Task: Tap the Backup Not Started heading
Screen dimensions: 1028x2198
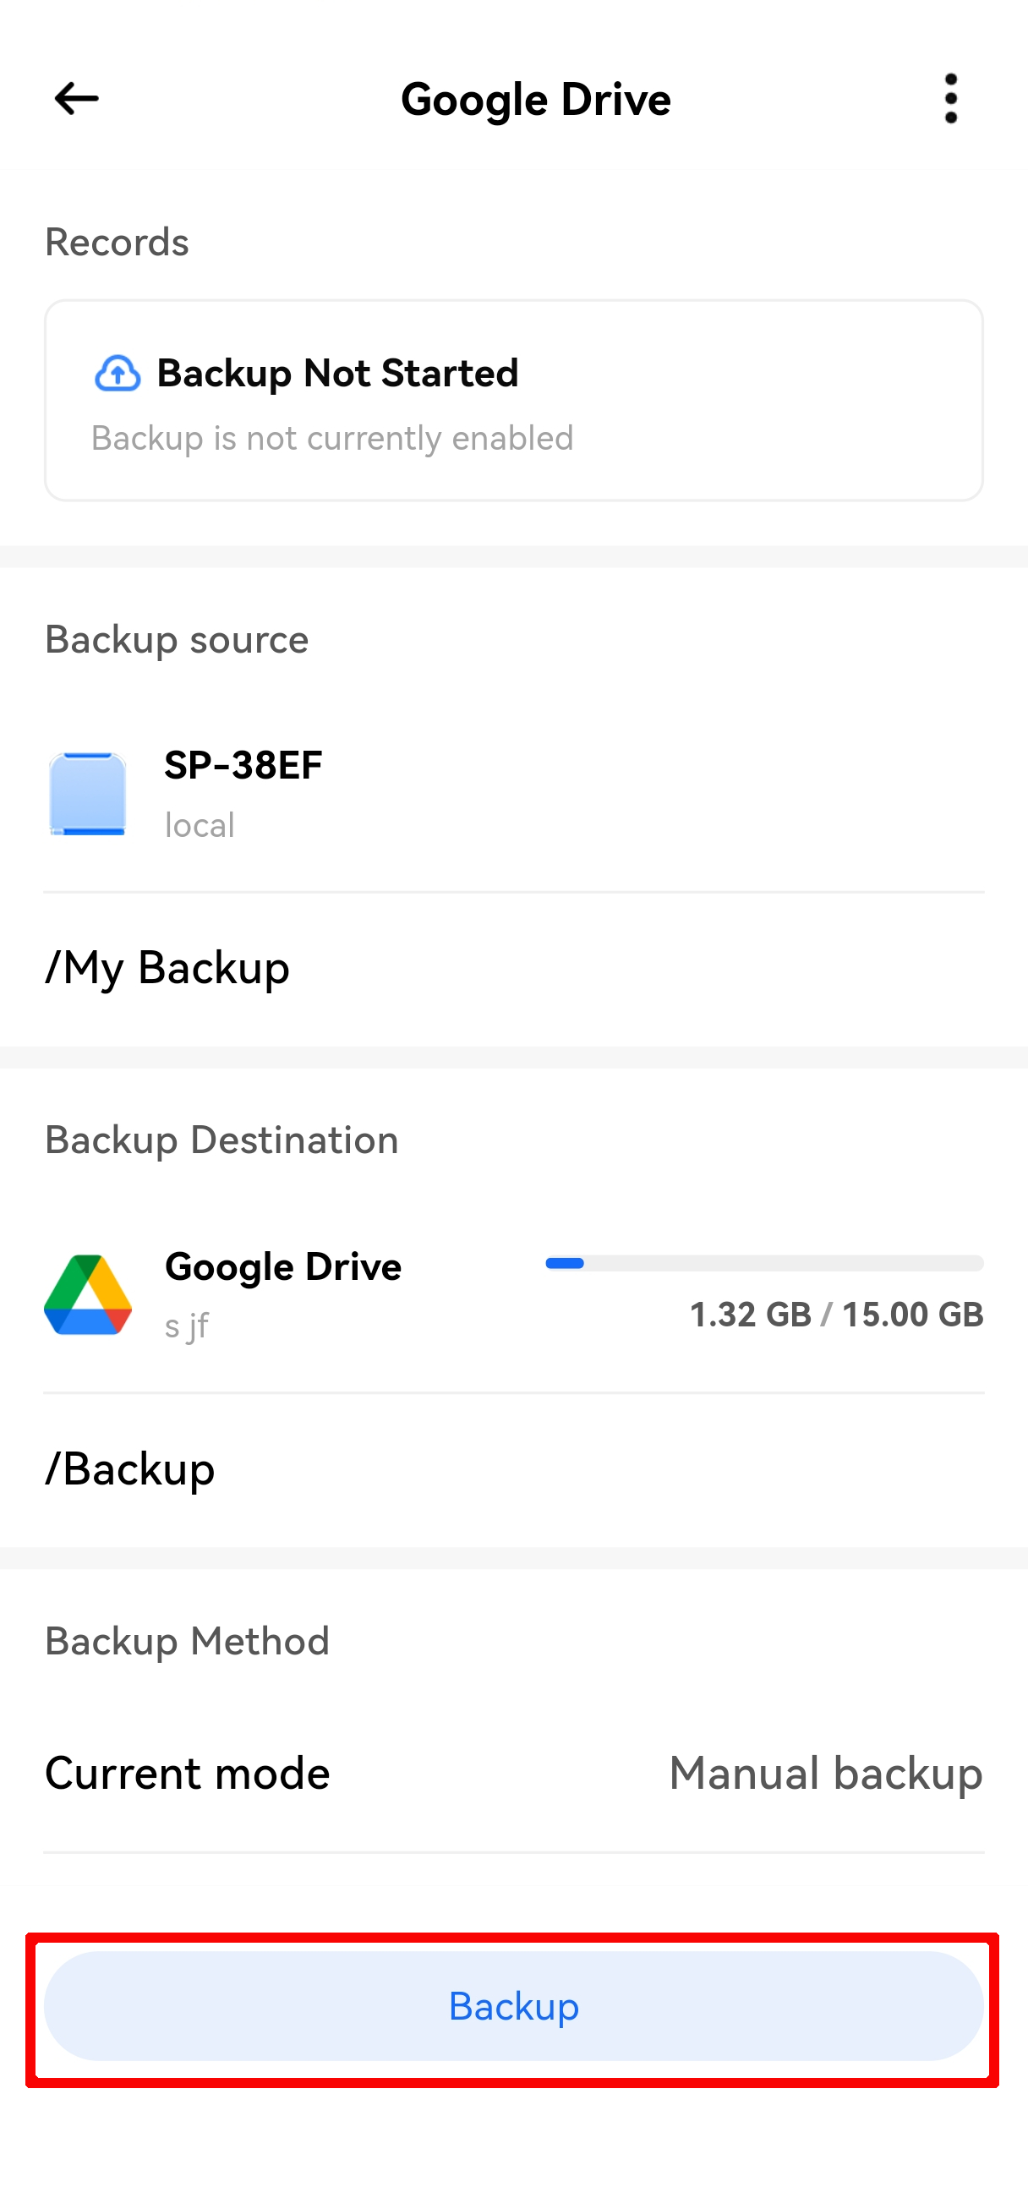Action: pos(337,374)
